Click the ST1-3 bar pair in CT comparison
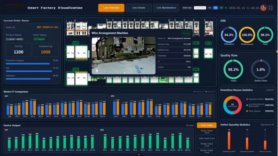The image size is (278, 156). click(x=33, y=108)
